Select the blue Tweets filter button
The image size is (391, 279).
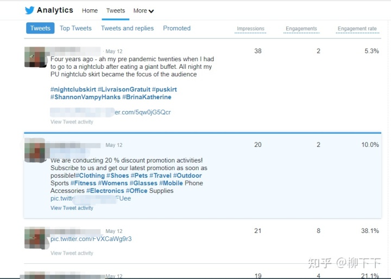click(40, 28)
